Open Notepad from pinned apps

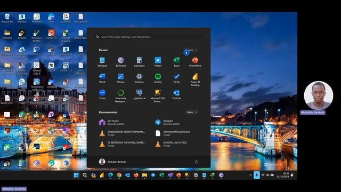pos(102,62)
